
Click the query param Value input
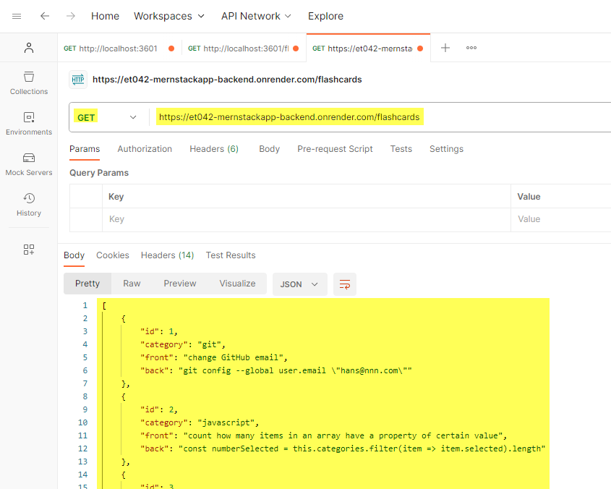[560, 219]
